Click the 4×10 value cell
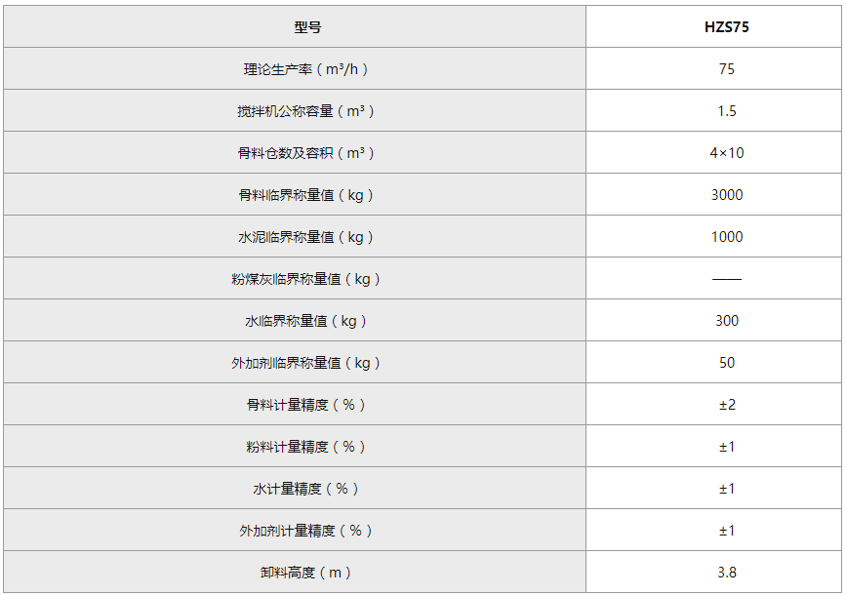 tap(726, 153)
